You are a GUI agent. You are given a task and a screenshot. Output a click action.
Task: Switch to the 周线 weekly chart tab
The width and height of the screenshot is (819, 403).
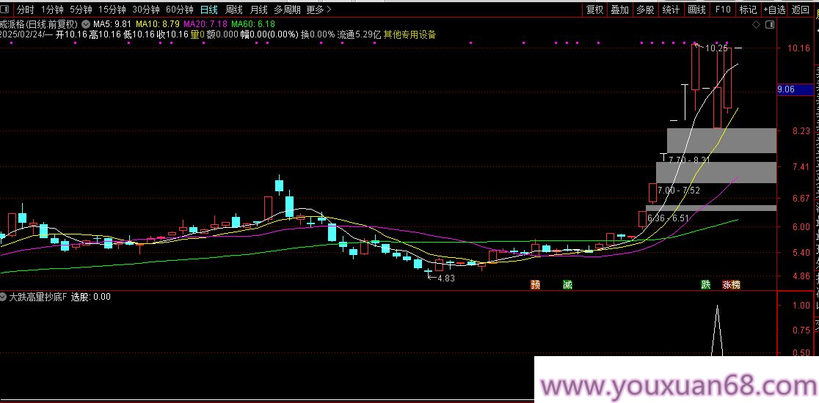[x=234, y=10]
